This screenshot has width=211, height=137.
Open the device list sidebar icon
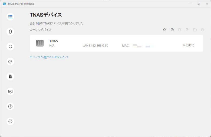10,17
